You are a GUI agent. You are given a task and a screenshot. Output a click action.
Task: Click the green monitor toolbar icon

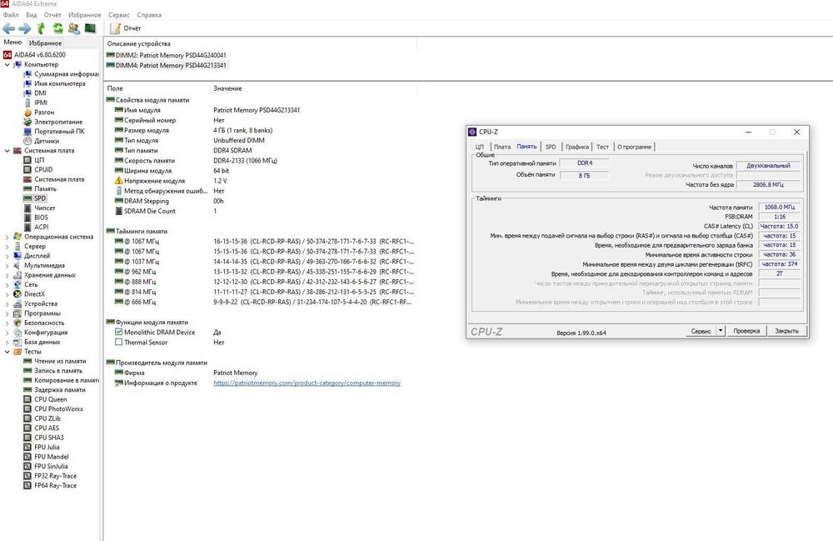tap(90, 28)
